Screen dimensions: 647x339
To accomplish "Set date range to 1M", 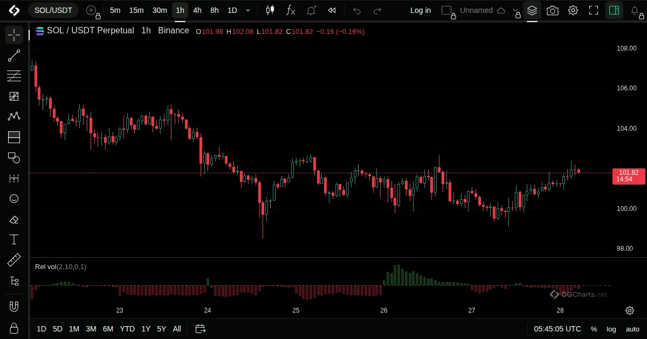I will [74, 329].
